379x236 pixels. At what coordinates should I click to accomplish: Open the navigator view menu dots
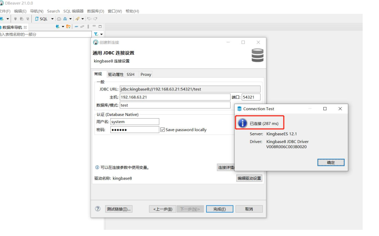point(88,26)
